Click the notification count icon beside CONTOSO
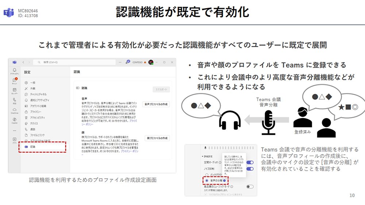The image size is (365, 205). pyautogui.click(x=128, y=62)
